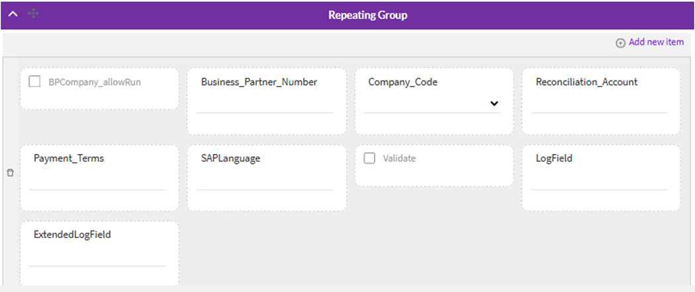The width and height of the screenshot is (695, 292).
Task: Click the Validate label text
Action: tap(399, 159)
